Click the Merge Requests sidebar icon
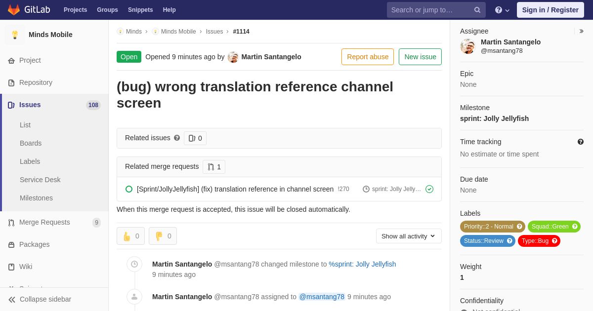The image size is (593, 311). [x=11, y=223]
